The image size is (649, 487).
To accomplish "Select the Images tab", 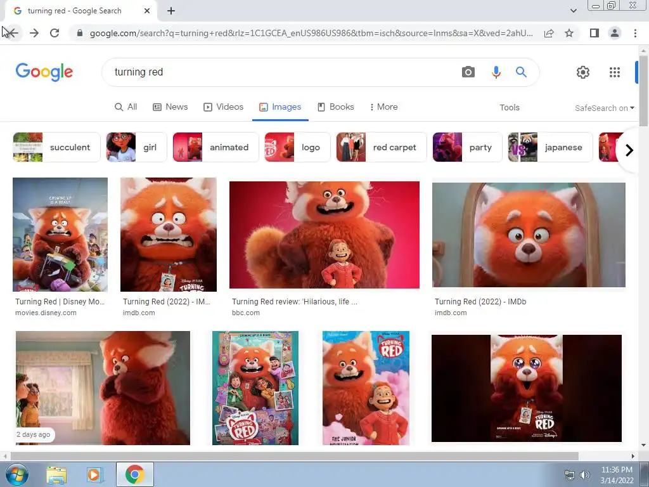I will tap(280, 107).
